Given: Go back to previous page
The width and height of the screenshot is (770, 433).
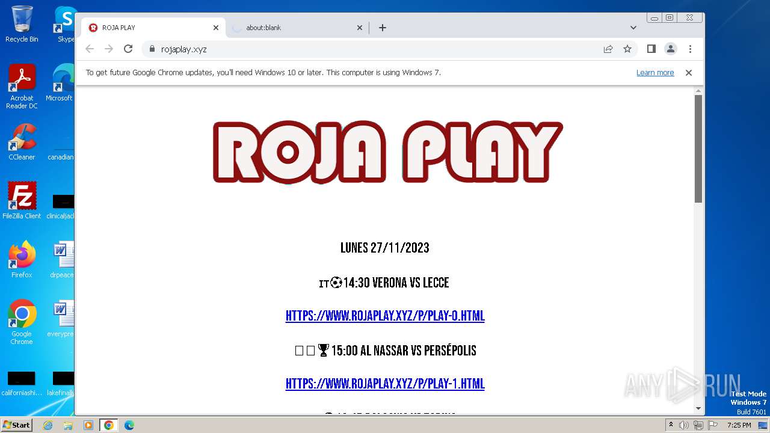Looking at the screenshot, I should click(x=90, y=49).
